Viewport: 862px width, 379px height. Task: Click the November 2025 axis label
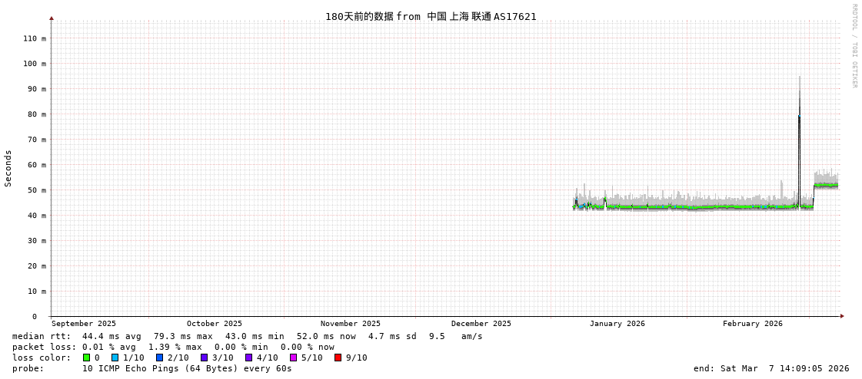click(x=350, y=324)
